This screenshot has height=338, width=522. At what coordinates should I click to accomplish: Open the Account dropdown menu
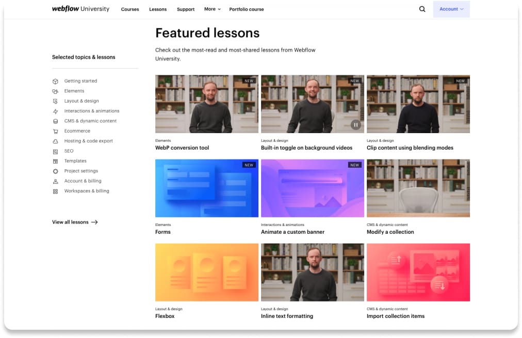(x=451, y=9)
